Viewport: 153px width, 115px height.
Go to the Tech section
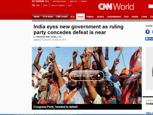coord(126,17)
